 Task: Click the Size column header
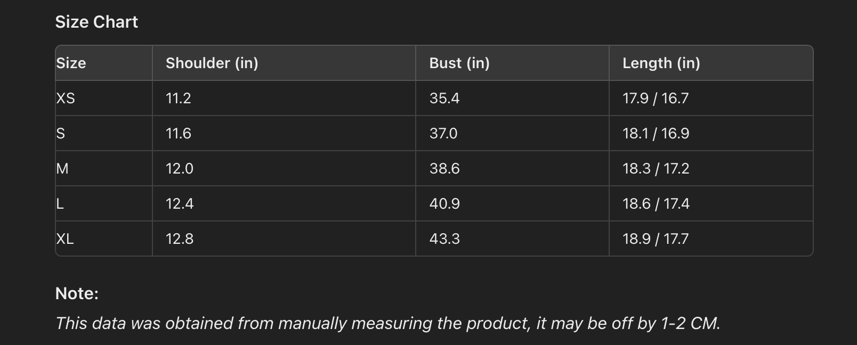tap(71, 63)
